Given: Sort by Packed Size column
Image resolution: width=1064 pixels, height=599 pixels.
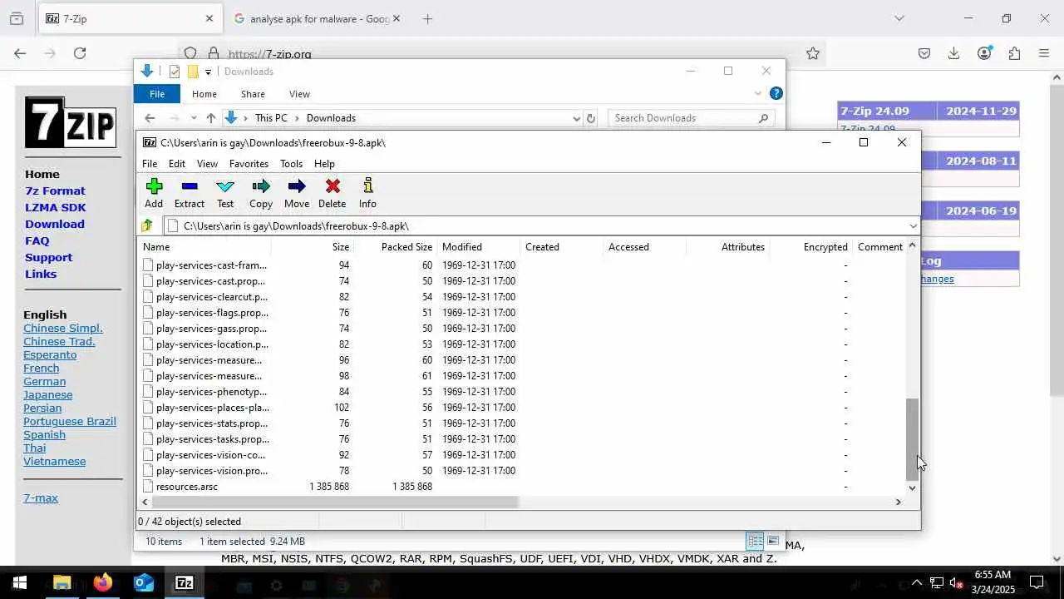Looking at the screenshot, I should coord(396,247).
